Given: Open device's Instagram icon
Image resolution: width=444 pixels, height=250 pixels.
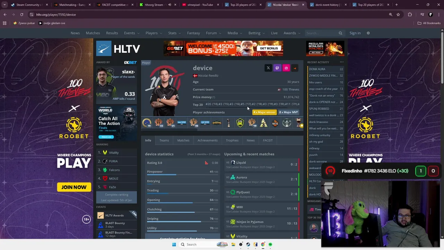Looking at the screenshot, I should pos(286,68).
